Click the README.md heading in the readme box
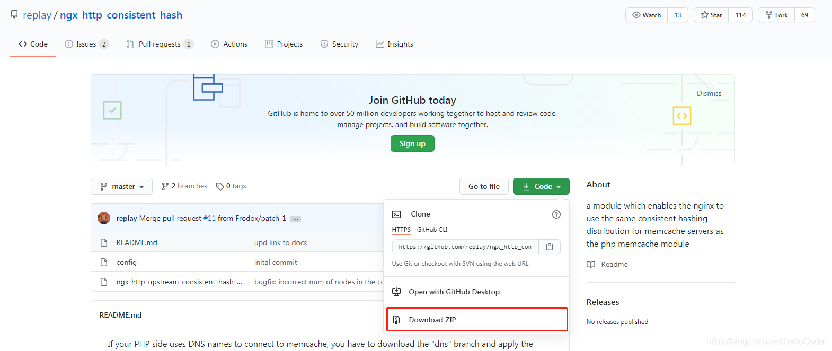 [120, 315]
